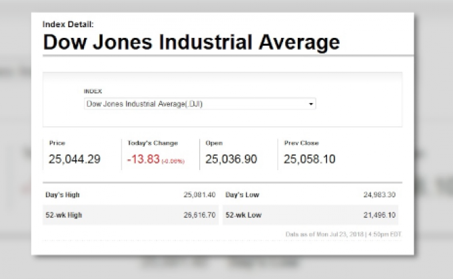453x279 pixels.
Task: Select the 52-wk Low value 21,496.10
Action: [379, 215]
